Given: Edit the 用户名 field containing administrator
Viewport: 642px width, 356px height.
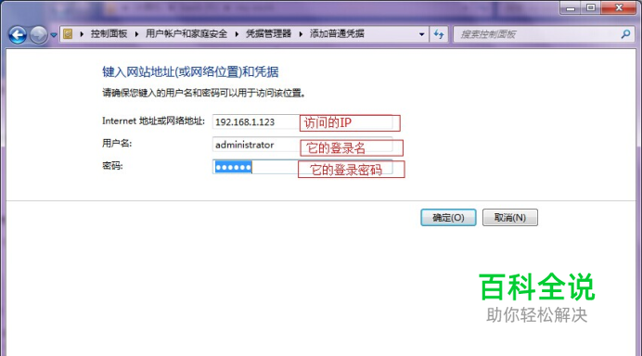Looking at the screenshot, I should point(302,145).
